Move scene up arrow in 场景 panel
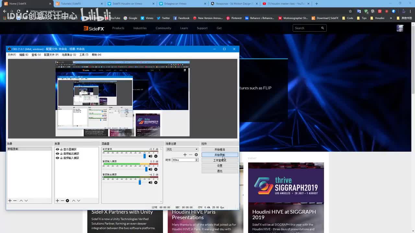The image size is (415, 233). (21, 201)
